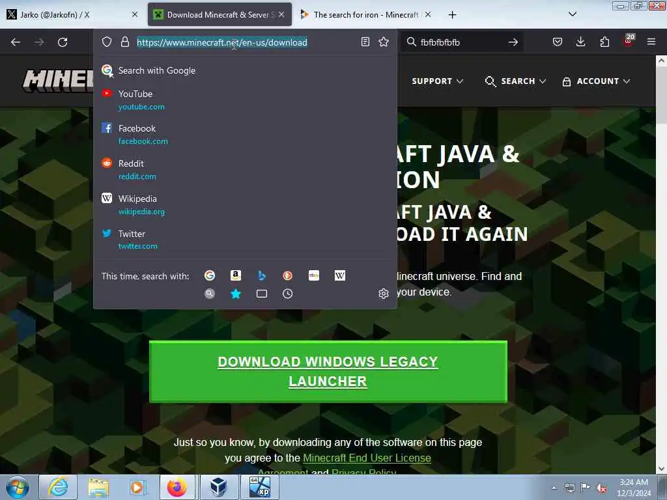
Task: Click the XP program icon in taskbar
Action: 260,487
